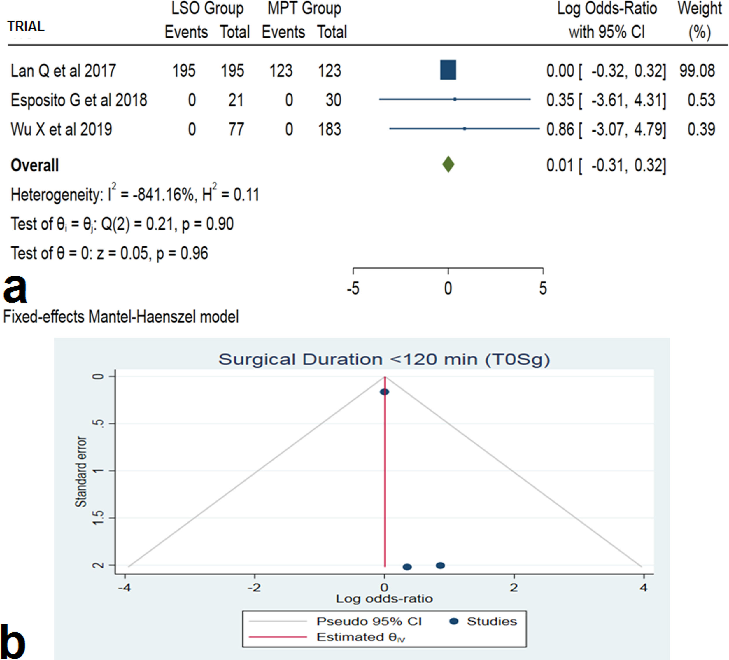Screen dimensions: 729x660
Task: Click the funnel plot title Surgical Duration <120 min
Action: click(x=384, y=360)
